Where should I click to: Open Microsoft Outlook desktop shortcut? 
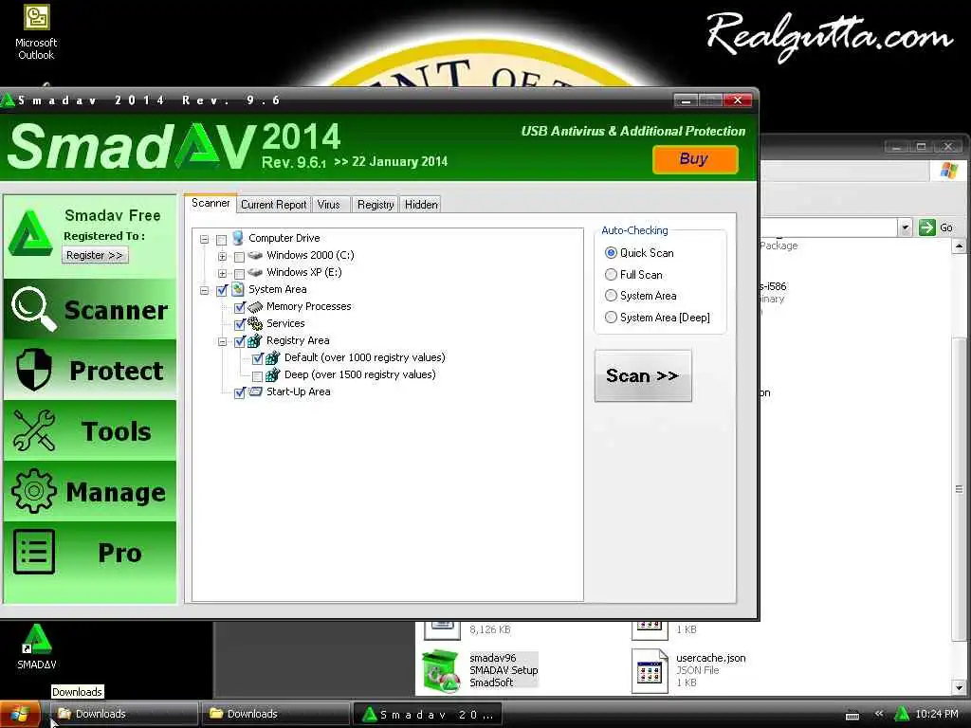click(36, 32)
